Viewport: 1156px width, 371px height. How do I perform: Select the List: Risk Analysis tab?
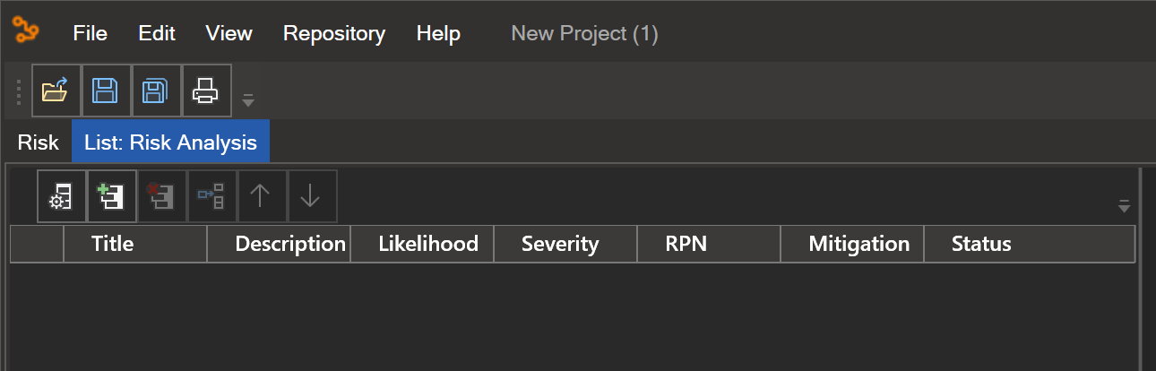coord(170,142)
